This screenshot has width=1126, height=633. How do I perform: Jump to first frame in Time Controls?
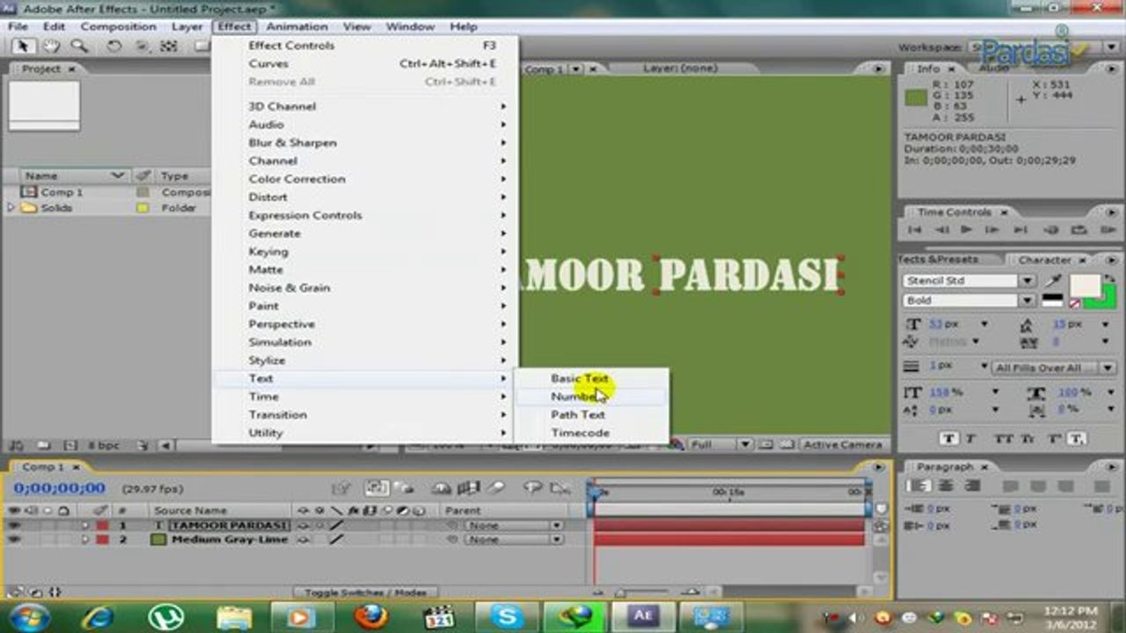coord(915,229)
